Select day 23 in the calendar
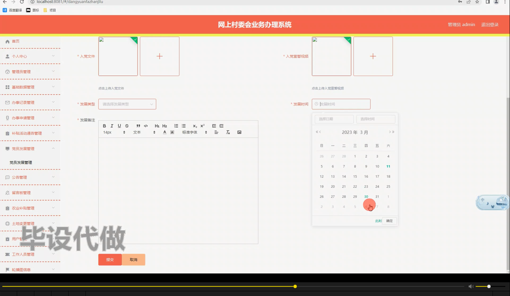Viewport: 510px width, 296px height. [366, 186]
